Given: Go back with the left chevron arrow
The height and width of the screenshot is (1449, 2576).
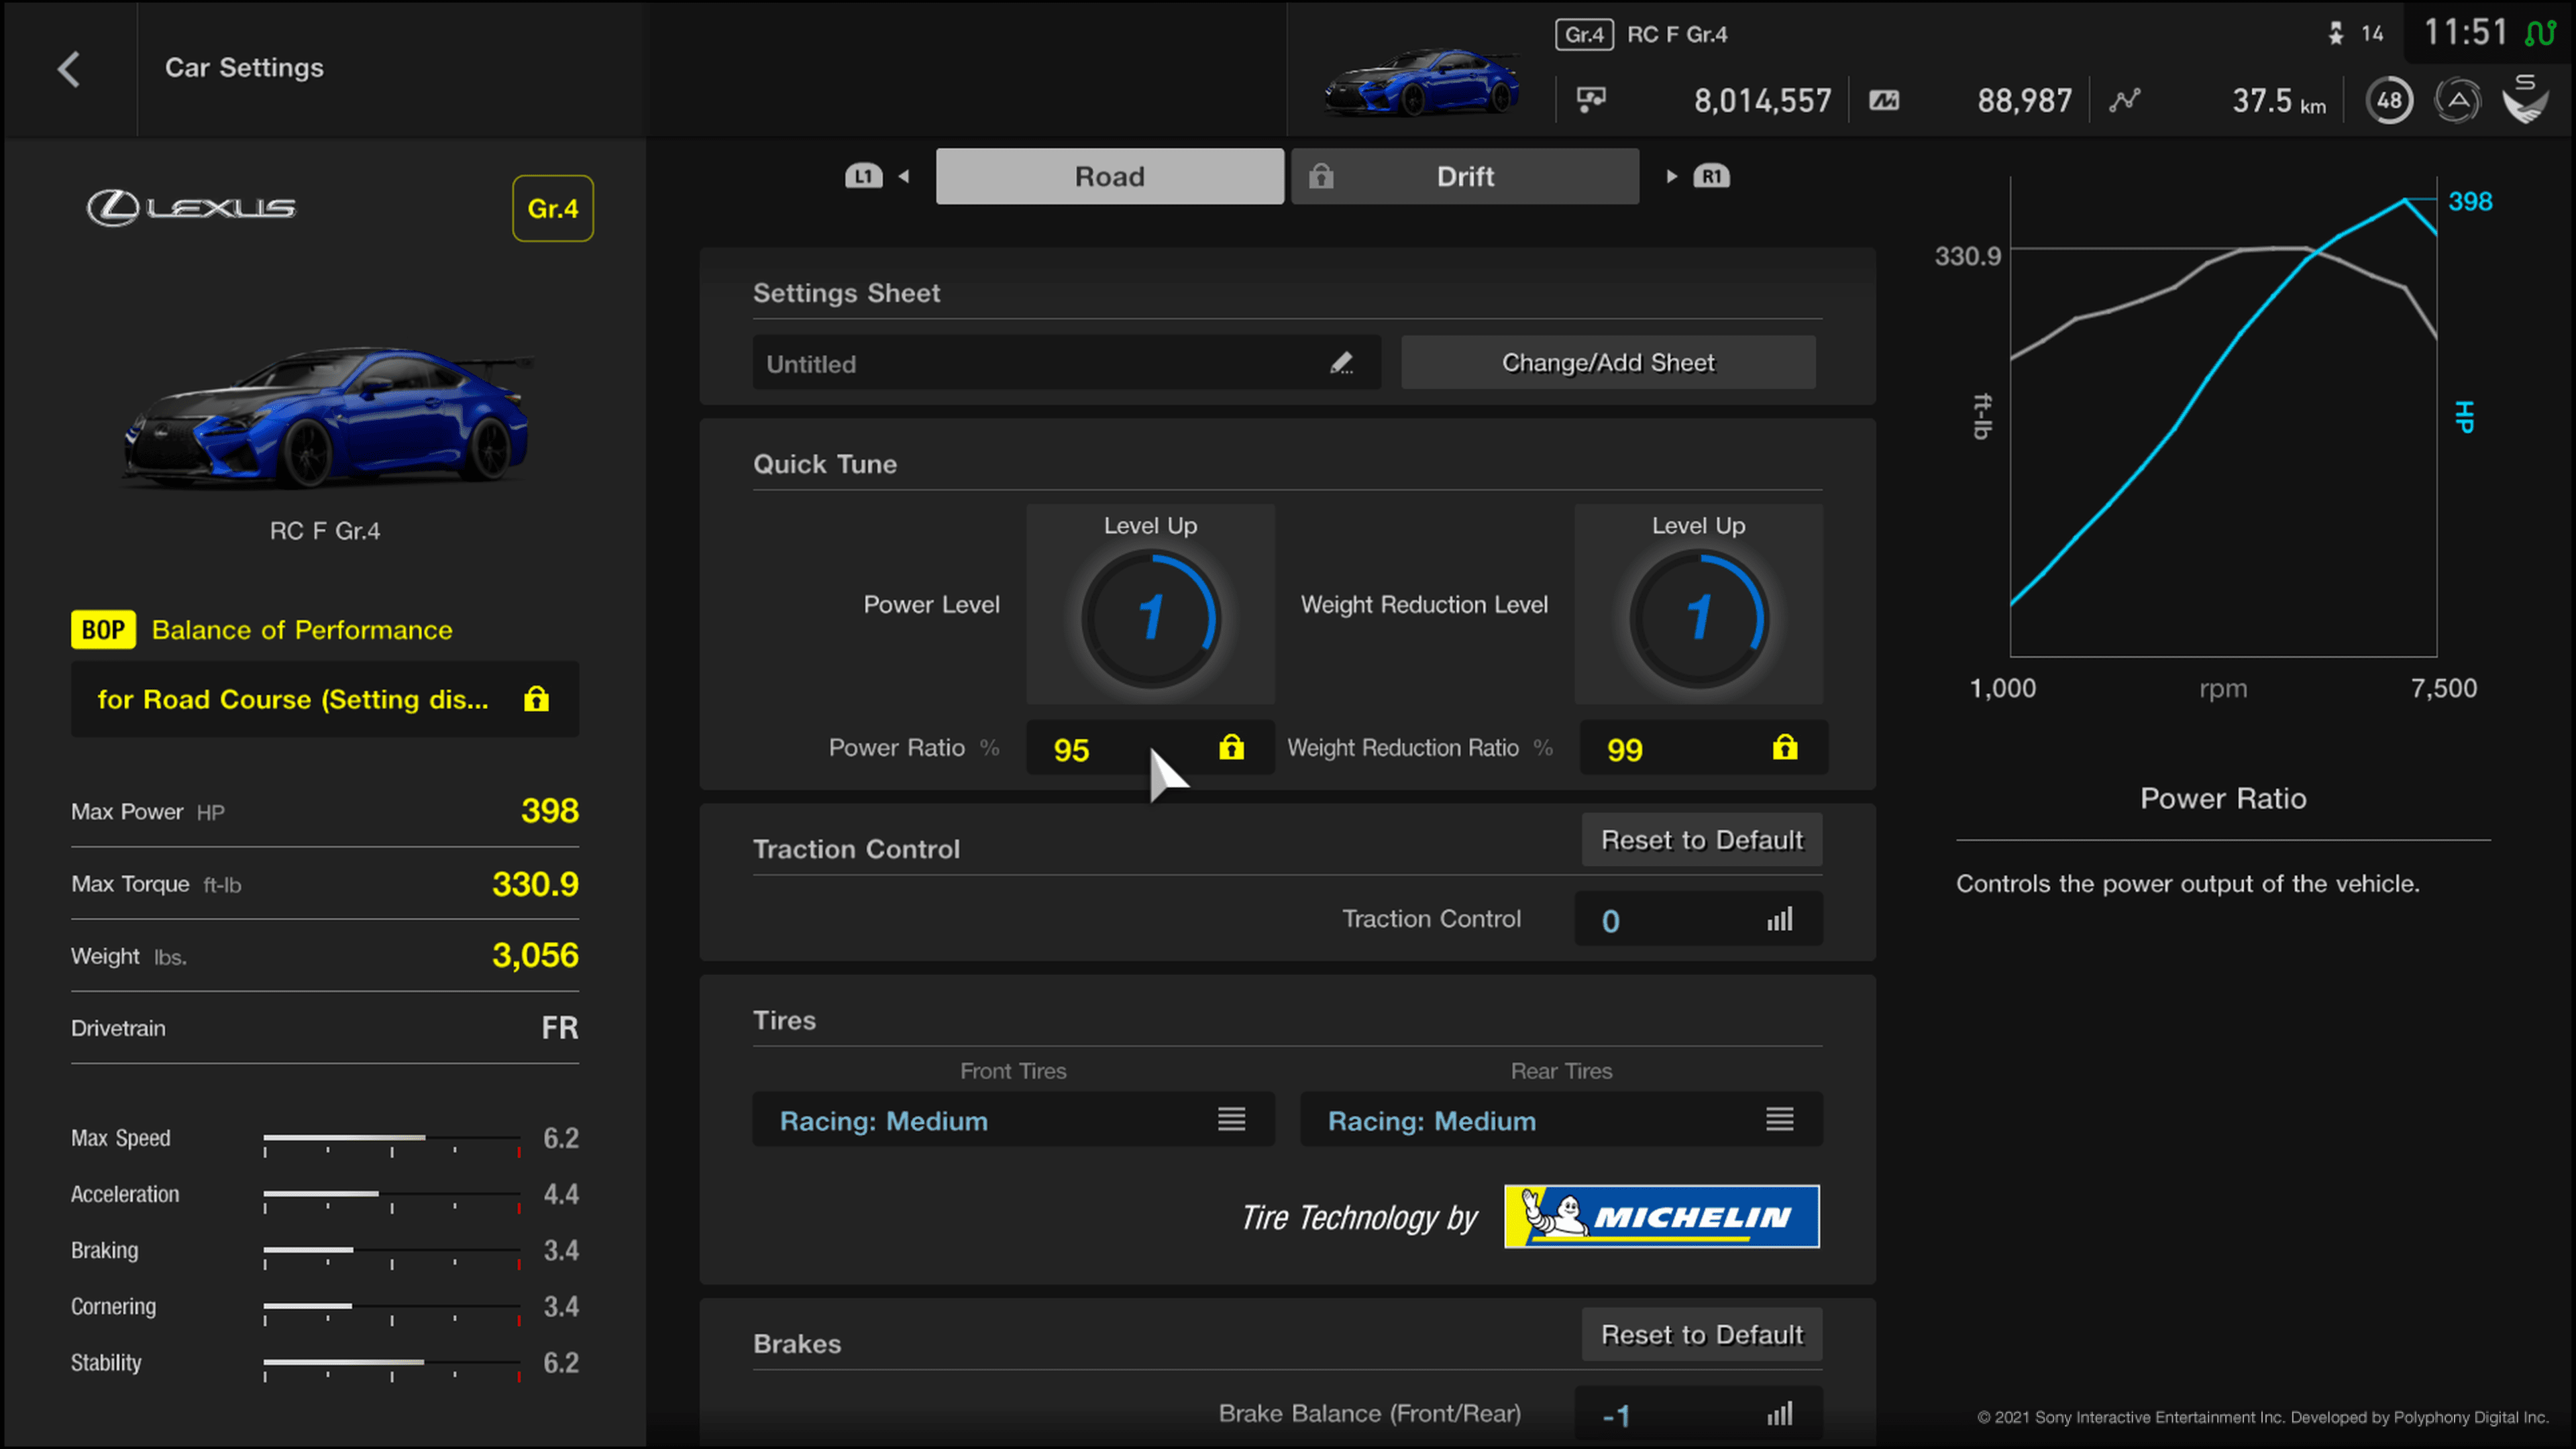Looking at the screenshot, I should [x=68, y=69].
